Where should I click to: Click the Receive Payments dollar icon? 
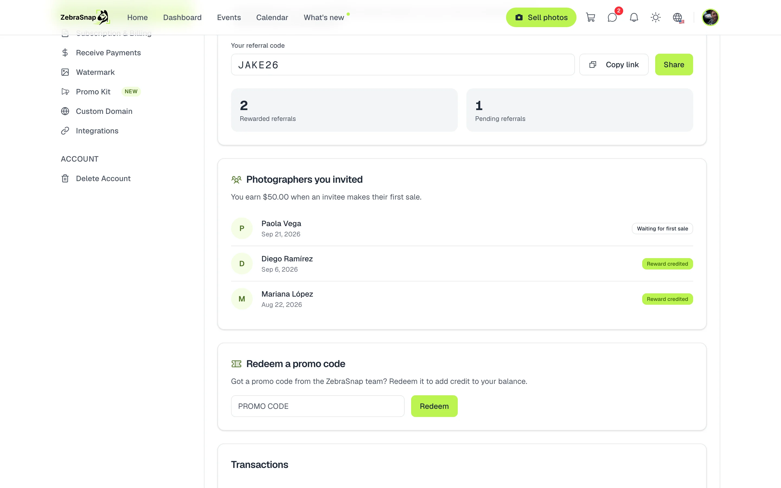[65, 53]
